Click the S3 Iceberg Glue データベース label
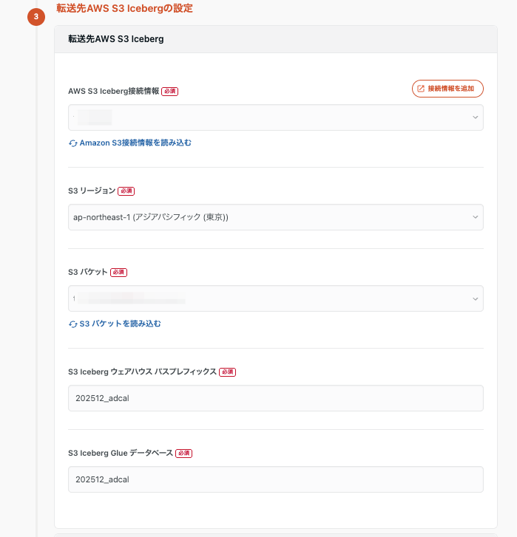Viewport: 517px width, 537px height. pyautogui.click(x=121, y=453)
